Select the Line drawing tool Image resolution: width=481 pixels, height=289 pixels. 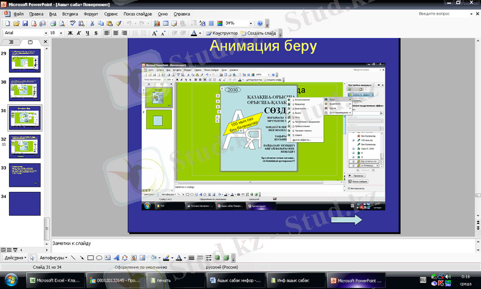click(73, 258)
